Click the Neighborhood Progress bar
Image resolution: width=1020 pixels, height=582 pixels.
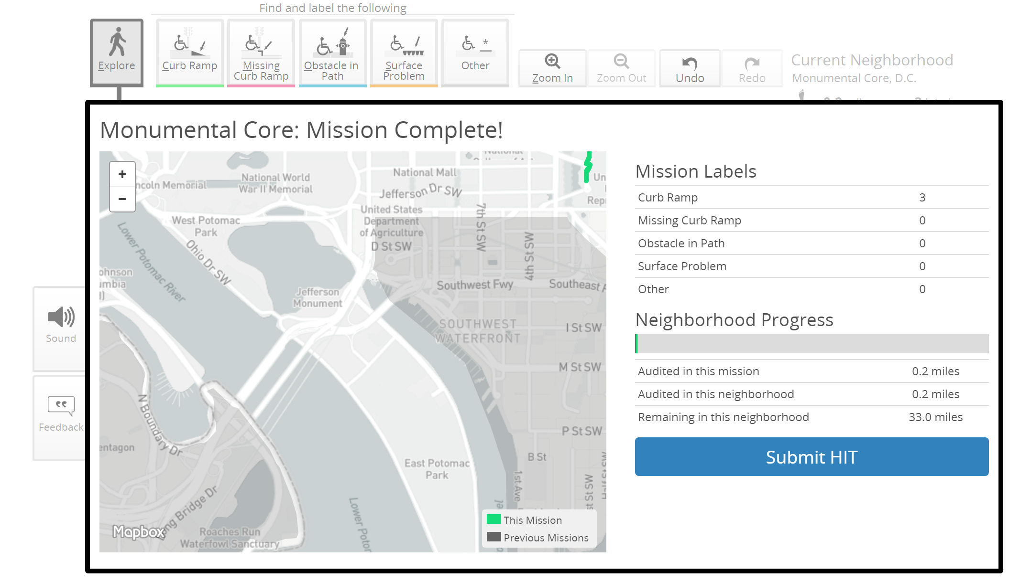[811, 343]
